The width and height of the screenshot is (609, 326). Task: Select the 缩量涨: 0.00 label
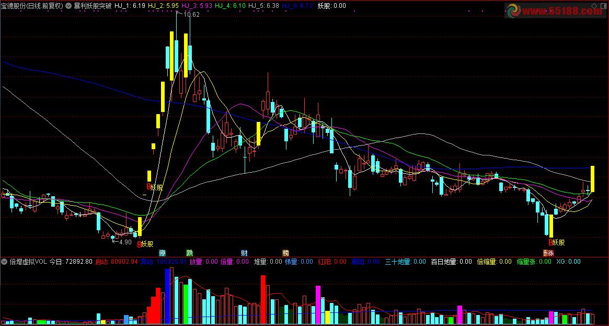pos(534,262)
